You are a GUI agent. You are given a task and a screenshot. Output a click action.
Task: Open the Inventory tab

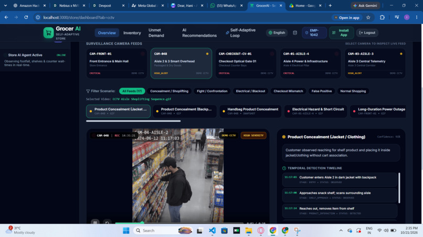[x=132, y=33]
